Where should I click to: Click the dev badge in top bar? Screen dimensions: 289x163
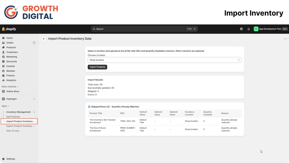tap(285, 29)
